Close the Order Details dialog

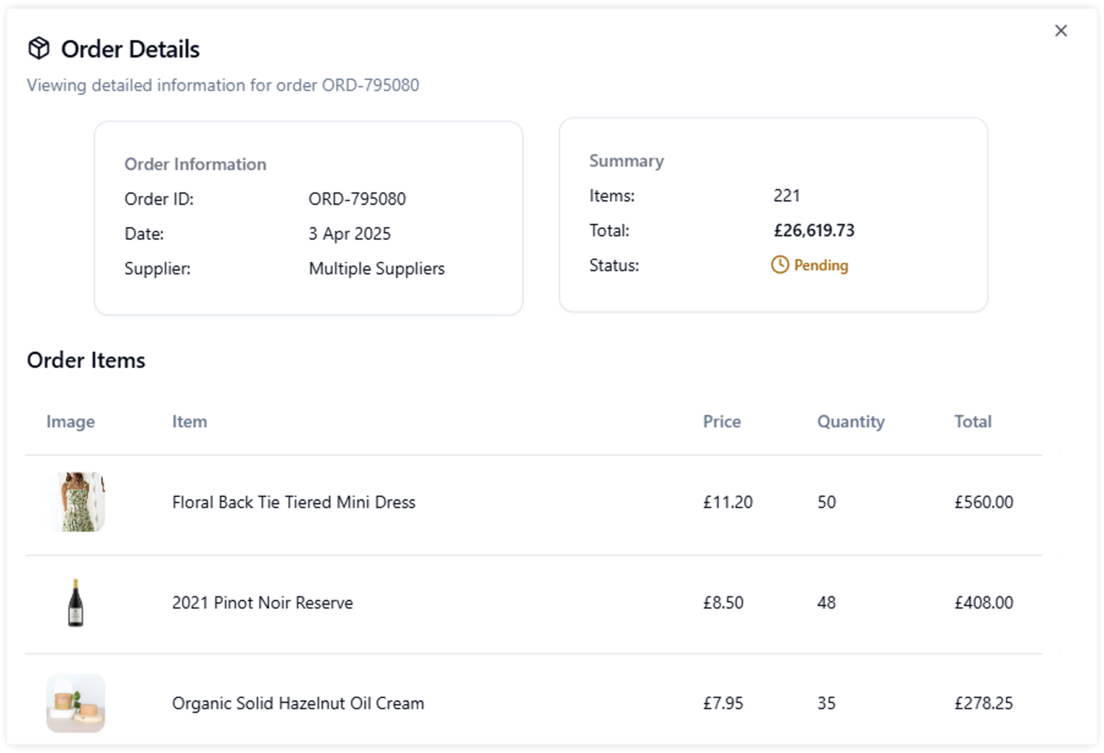1061,31
